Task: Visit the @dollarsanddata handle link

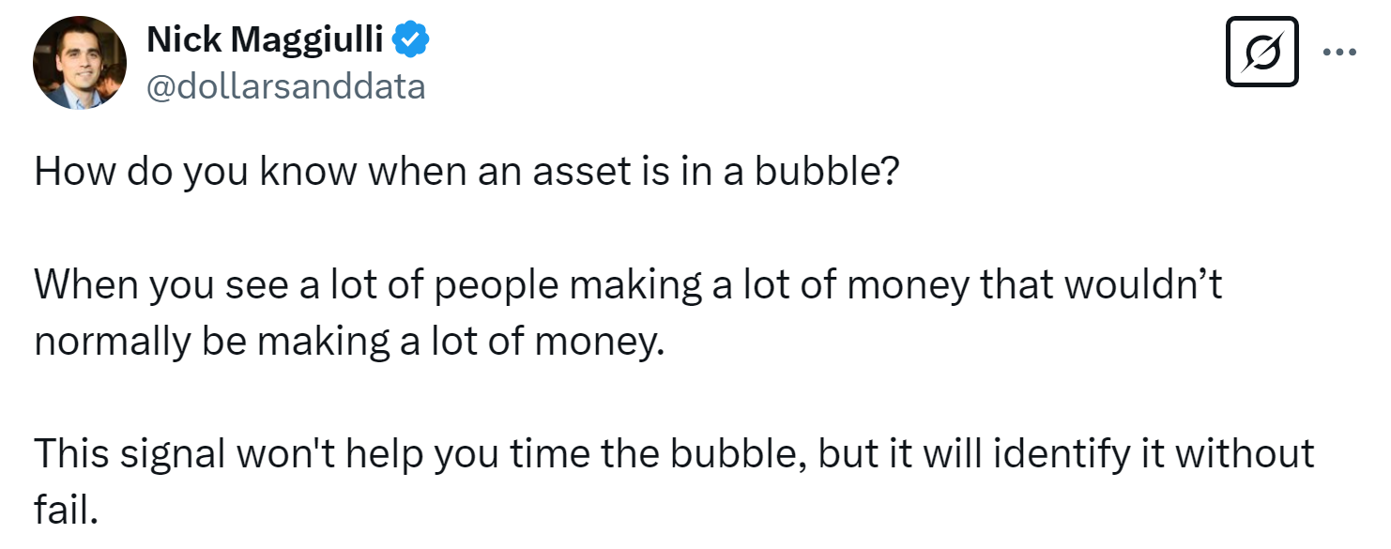Action: 285,86
